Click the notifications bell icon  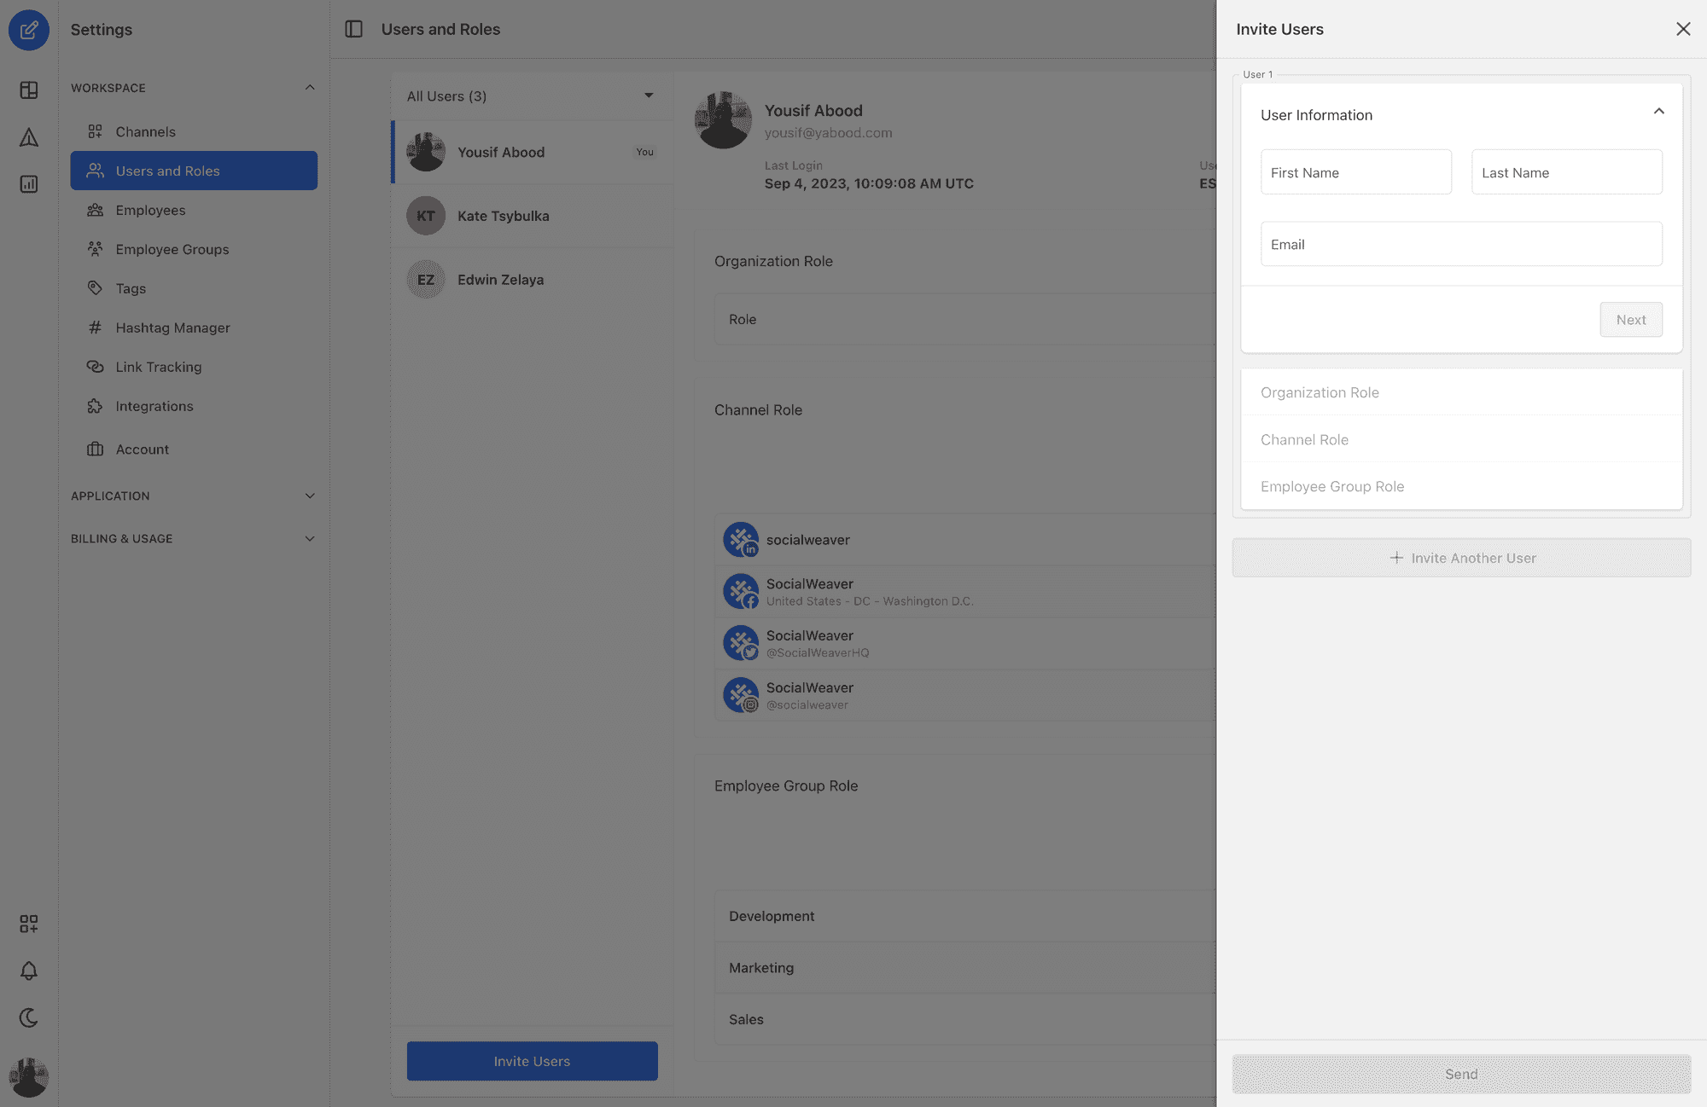[28, 971]
